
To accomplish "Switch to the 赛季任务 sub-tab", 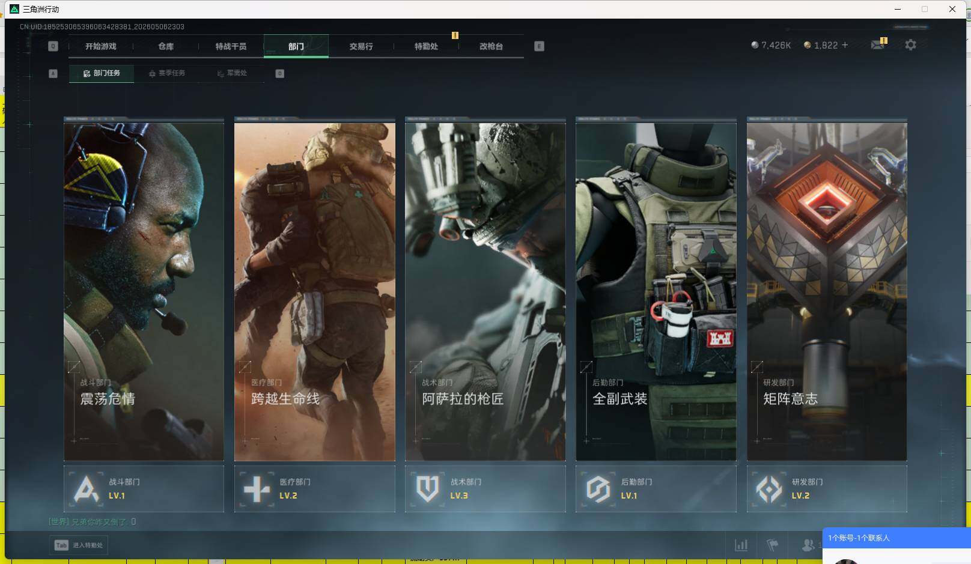I will [166, 73].
